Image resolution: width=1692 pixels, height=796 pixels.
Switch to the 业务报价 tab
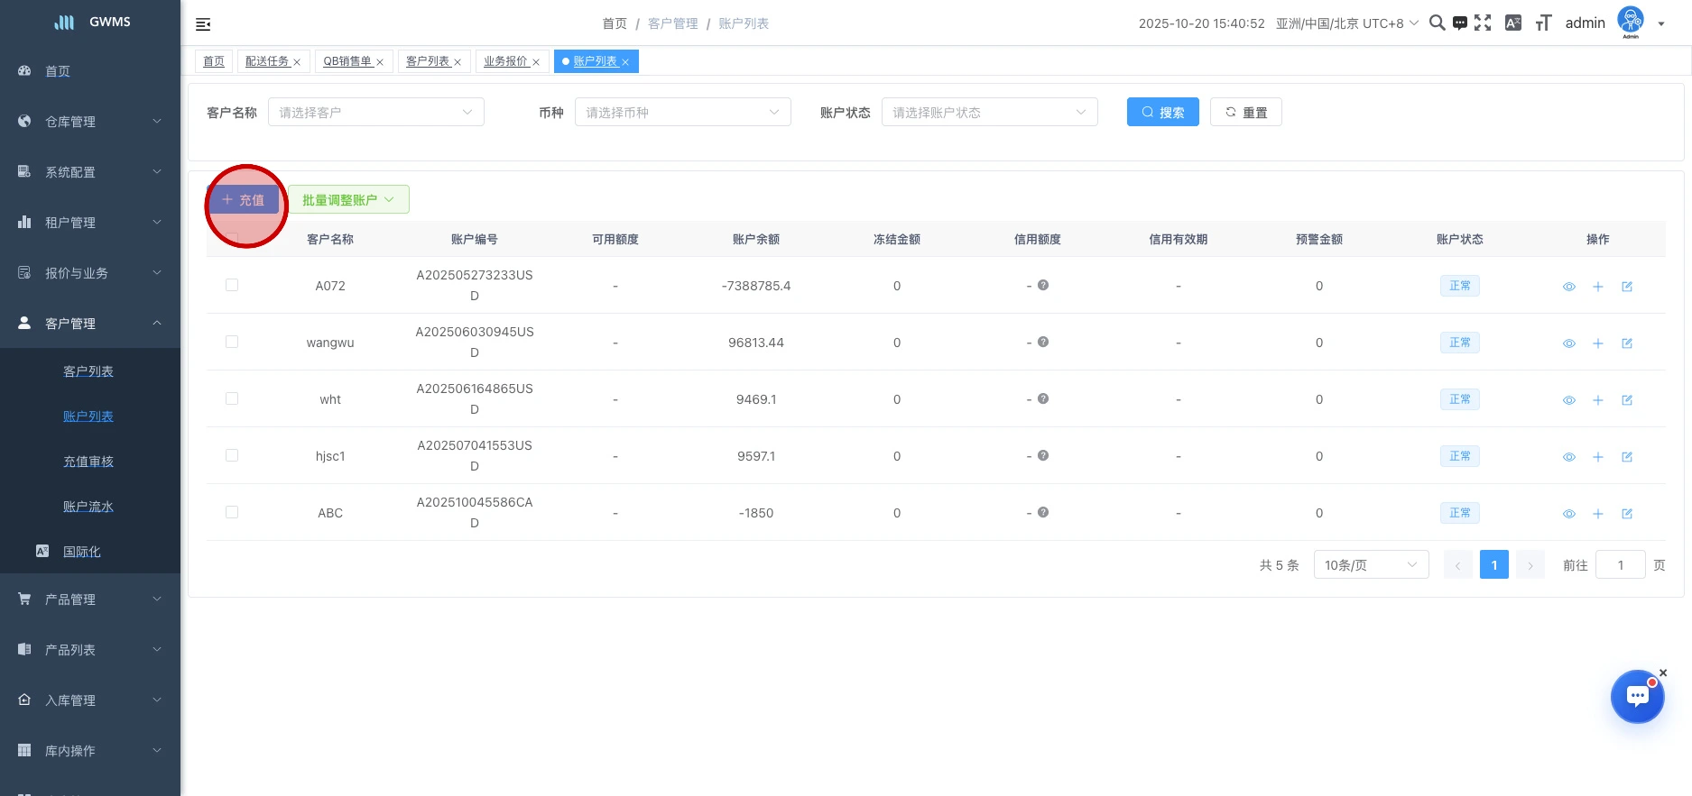click(505, 61)
